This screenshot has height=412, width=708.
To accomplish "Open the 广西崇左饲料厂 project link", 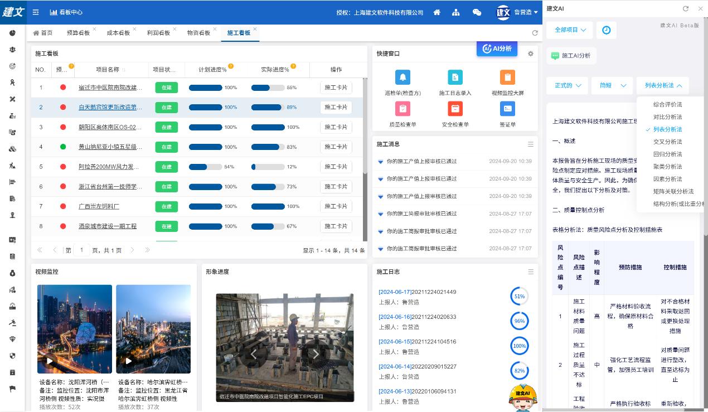I will coord(99,206).
